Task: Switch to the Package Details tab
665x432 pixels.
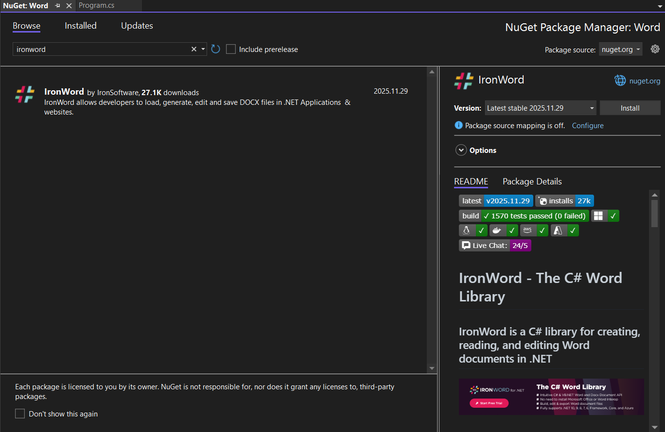Action: coord(532,182)
